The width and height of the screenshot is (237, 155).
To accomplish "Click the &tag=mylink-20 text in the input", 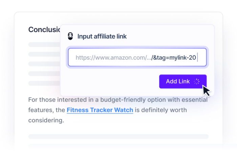I will [x=174, y=58].
